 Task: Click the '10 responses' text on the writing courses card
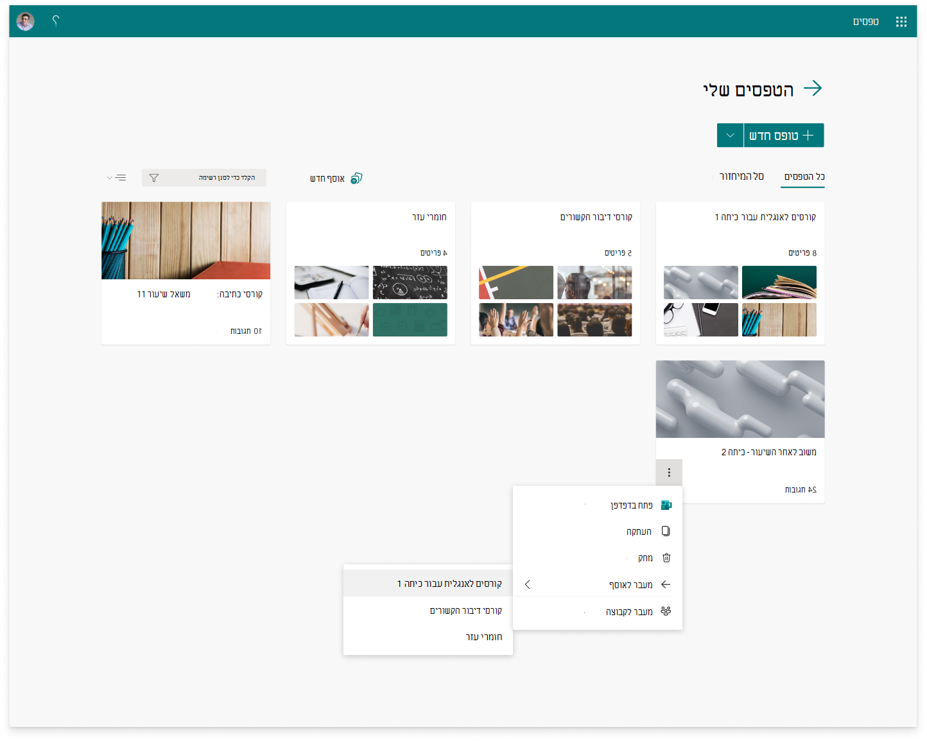pyautogui.click(x=246, y=331)
